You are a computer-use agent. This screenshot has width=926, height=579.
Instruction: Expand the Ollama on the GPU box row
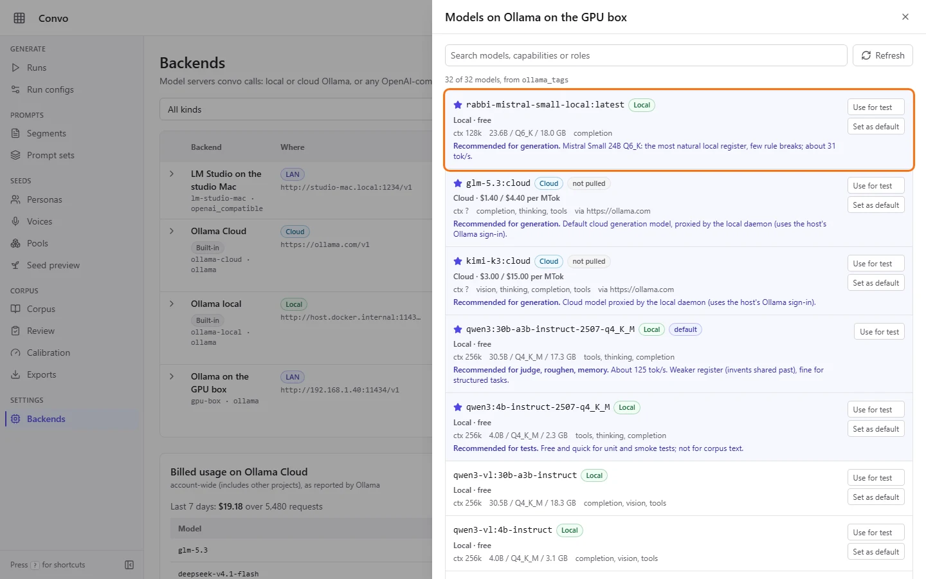click(x=172, y=376)
